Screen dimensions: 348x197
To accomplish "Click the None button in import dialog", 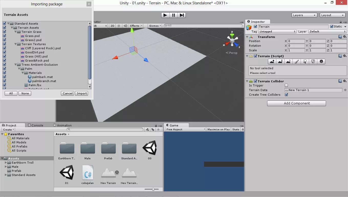I will pos(25,93).
